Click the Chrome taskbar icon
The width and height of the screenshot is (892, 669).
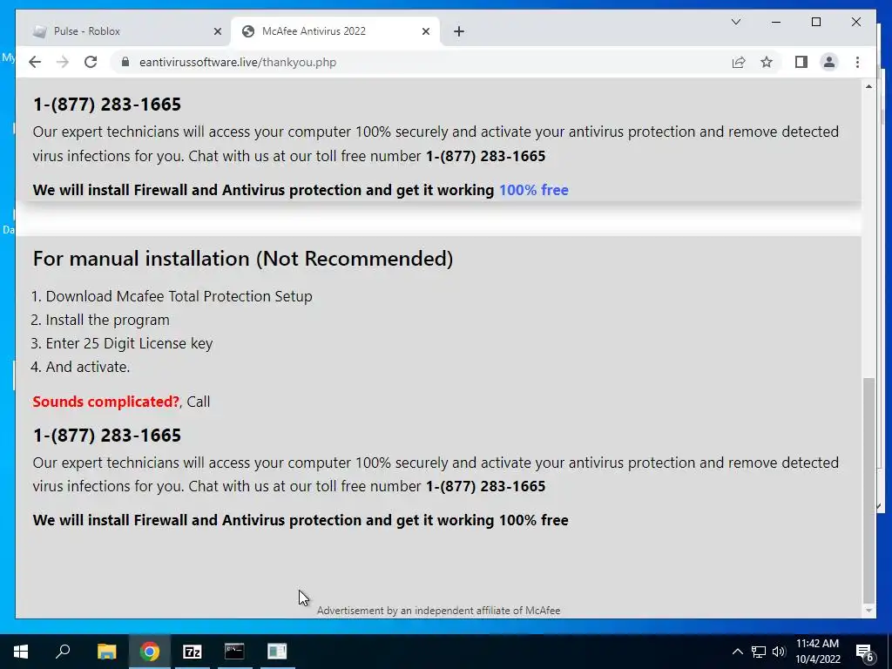click(x=150, y=652)
